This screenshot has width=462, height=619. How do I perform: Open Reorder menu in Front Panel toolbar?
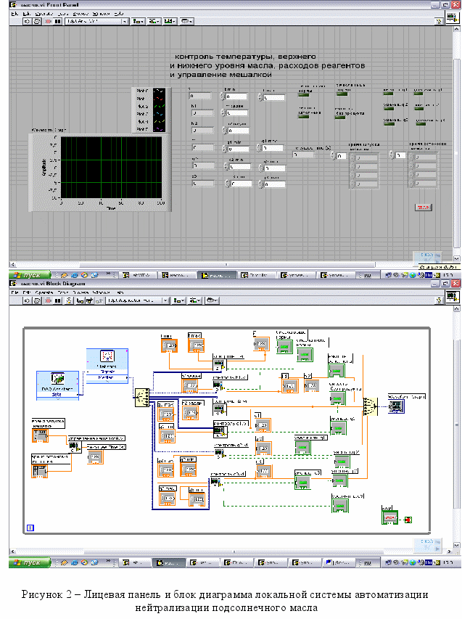pos(186,21)
